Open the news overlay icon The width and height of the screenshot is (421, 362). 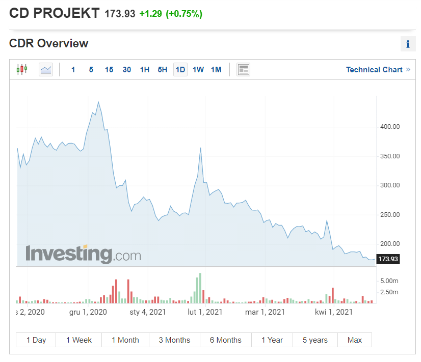(x=243, y=70)
